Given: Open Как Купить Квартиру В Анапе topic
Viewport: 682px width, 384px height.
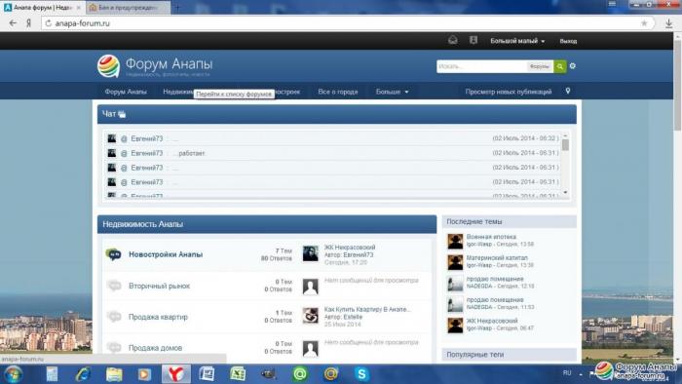Looking at the screenshot, I should click(367, 309).
